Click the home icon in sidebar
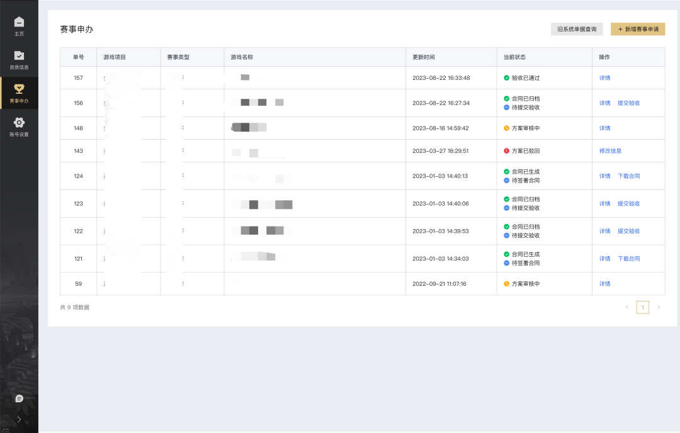Image resolution: width=680 pixels, height=433 pixels. pos(19,23)
